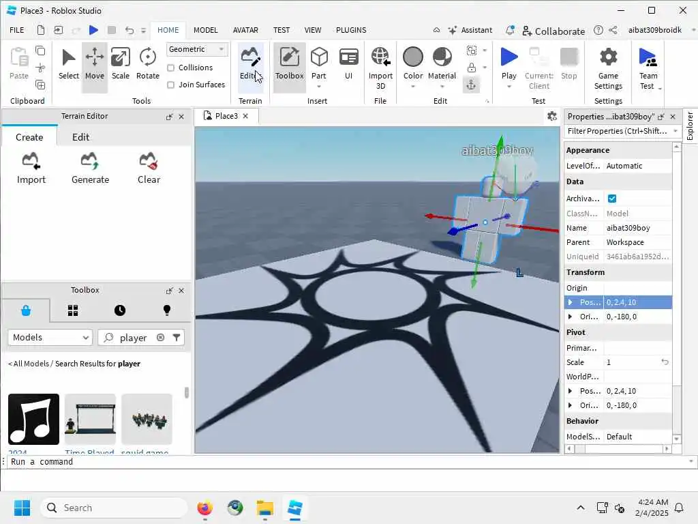Expand WorldPivot Orientation property arrow

click(571, 405)
